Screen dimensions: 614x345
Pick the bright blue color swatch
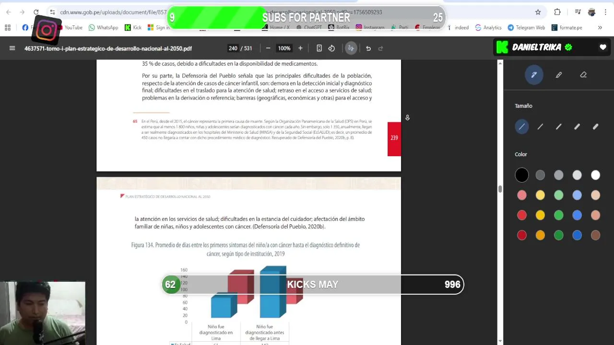tap(577, 216)
